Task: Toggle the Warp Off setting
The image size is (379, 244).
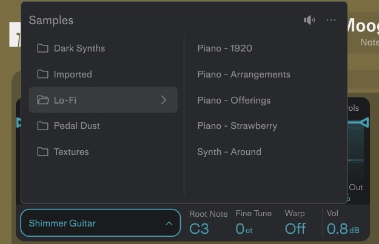Action: 295,229
